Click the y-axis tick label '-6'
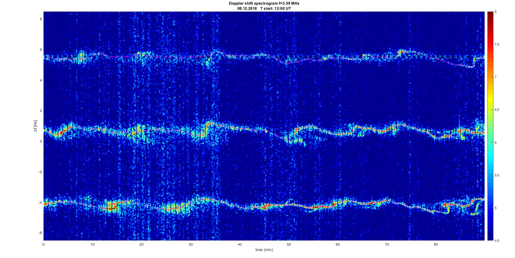 (40, 233)
